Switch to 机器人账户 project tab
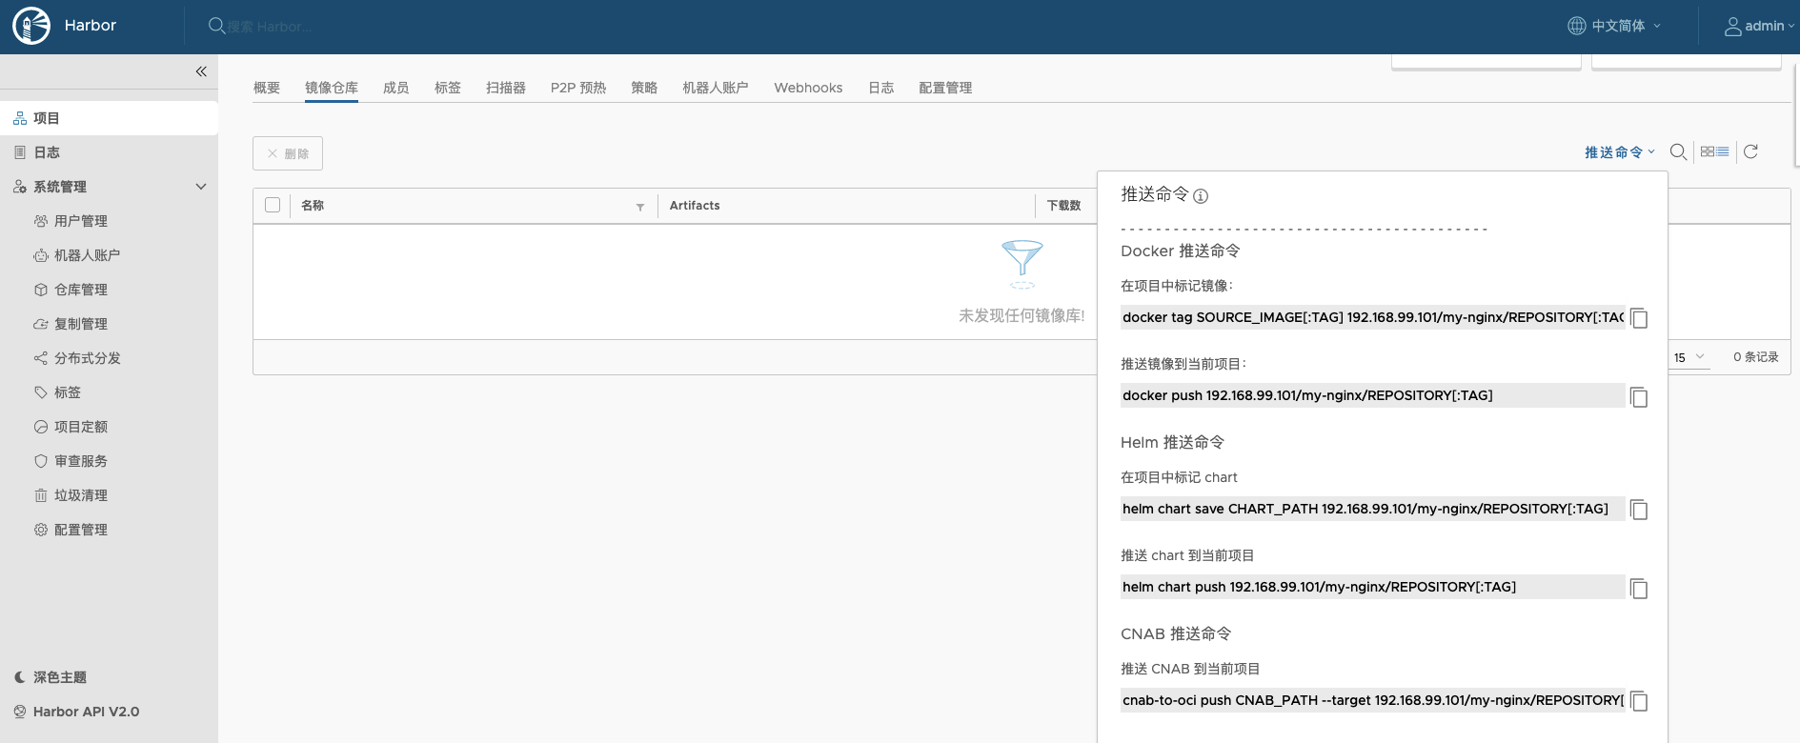 716,88
